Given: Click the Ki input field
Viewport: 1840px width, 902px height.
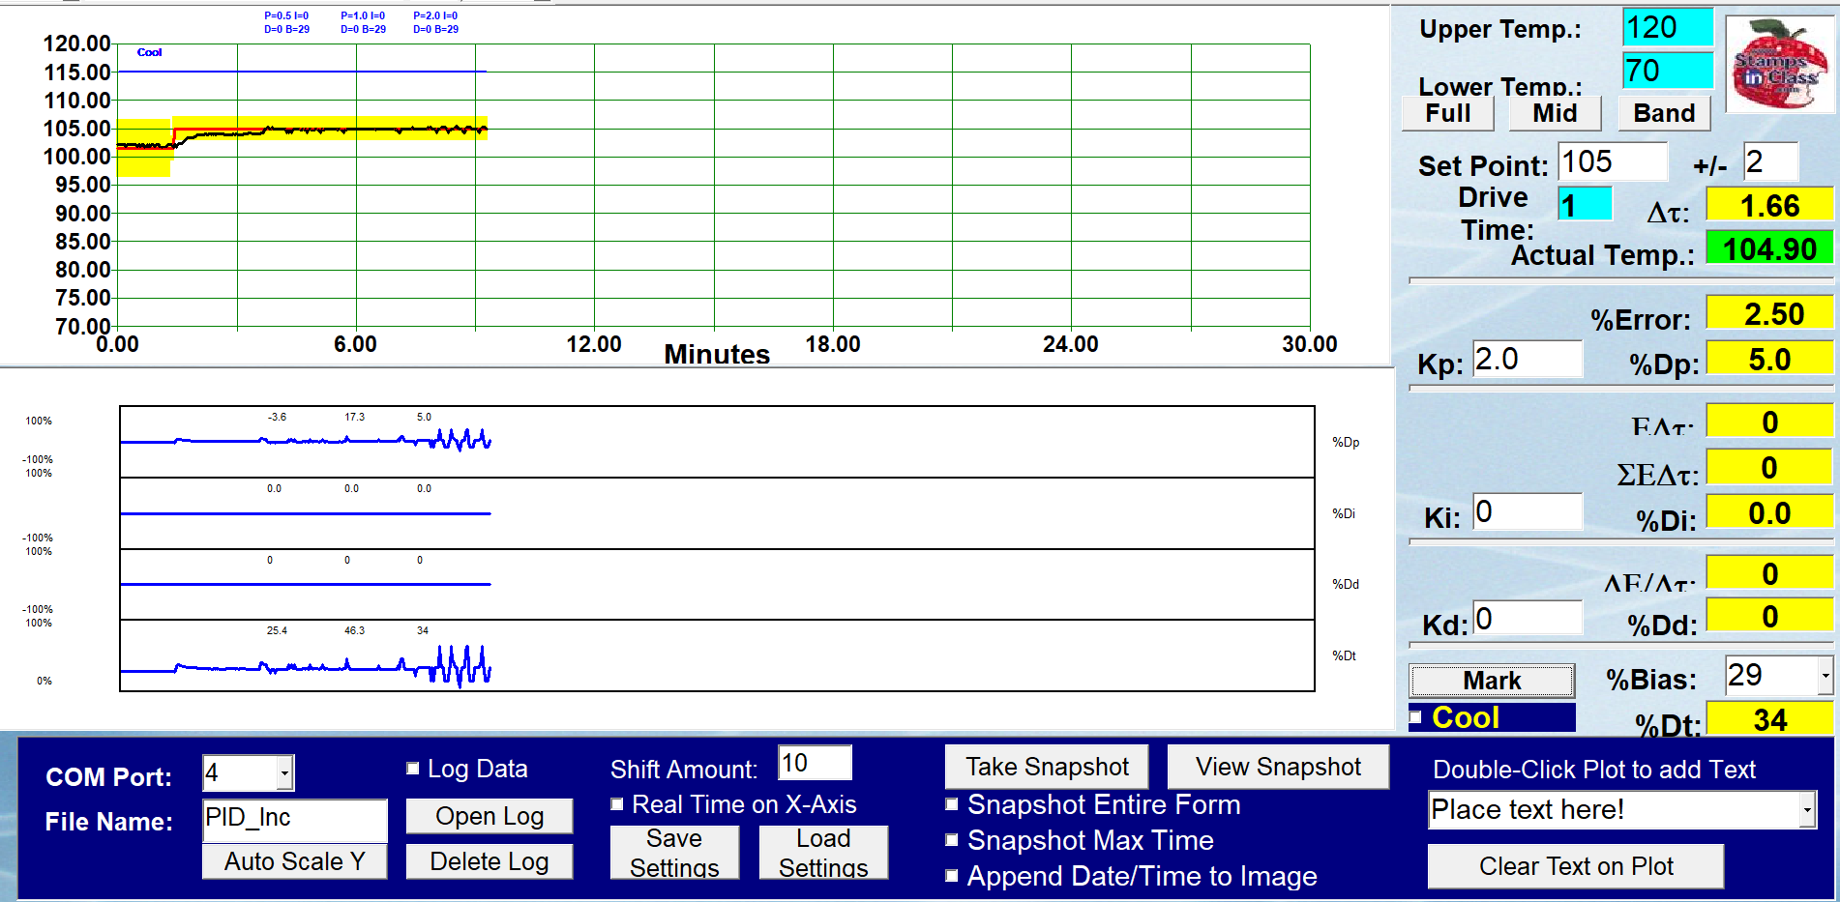Looking at the screenshot, I should pyautogui.click(x=1528, y=511).
